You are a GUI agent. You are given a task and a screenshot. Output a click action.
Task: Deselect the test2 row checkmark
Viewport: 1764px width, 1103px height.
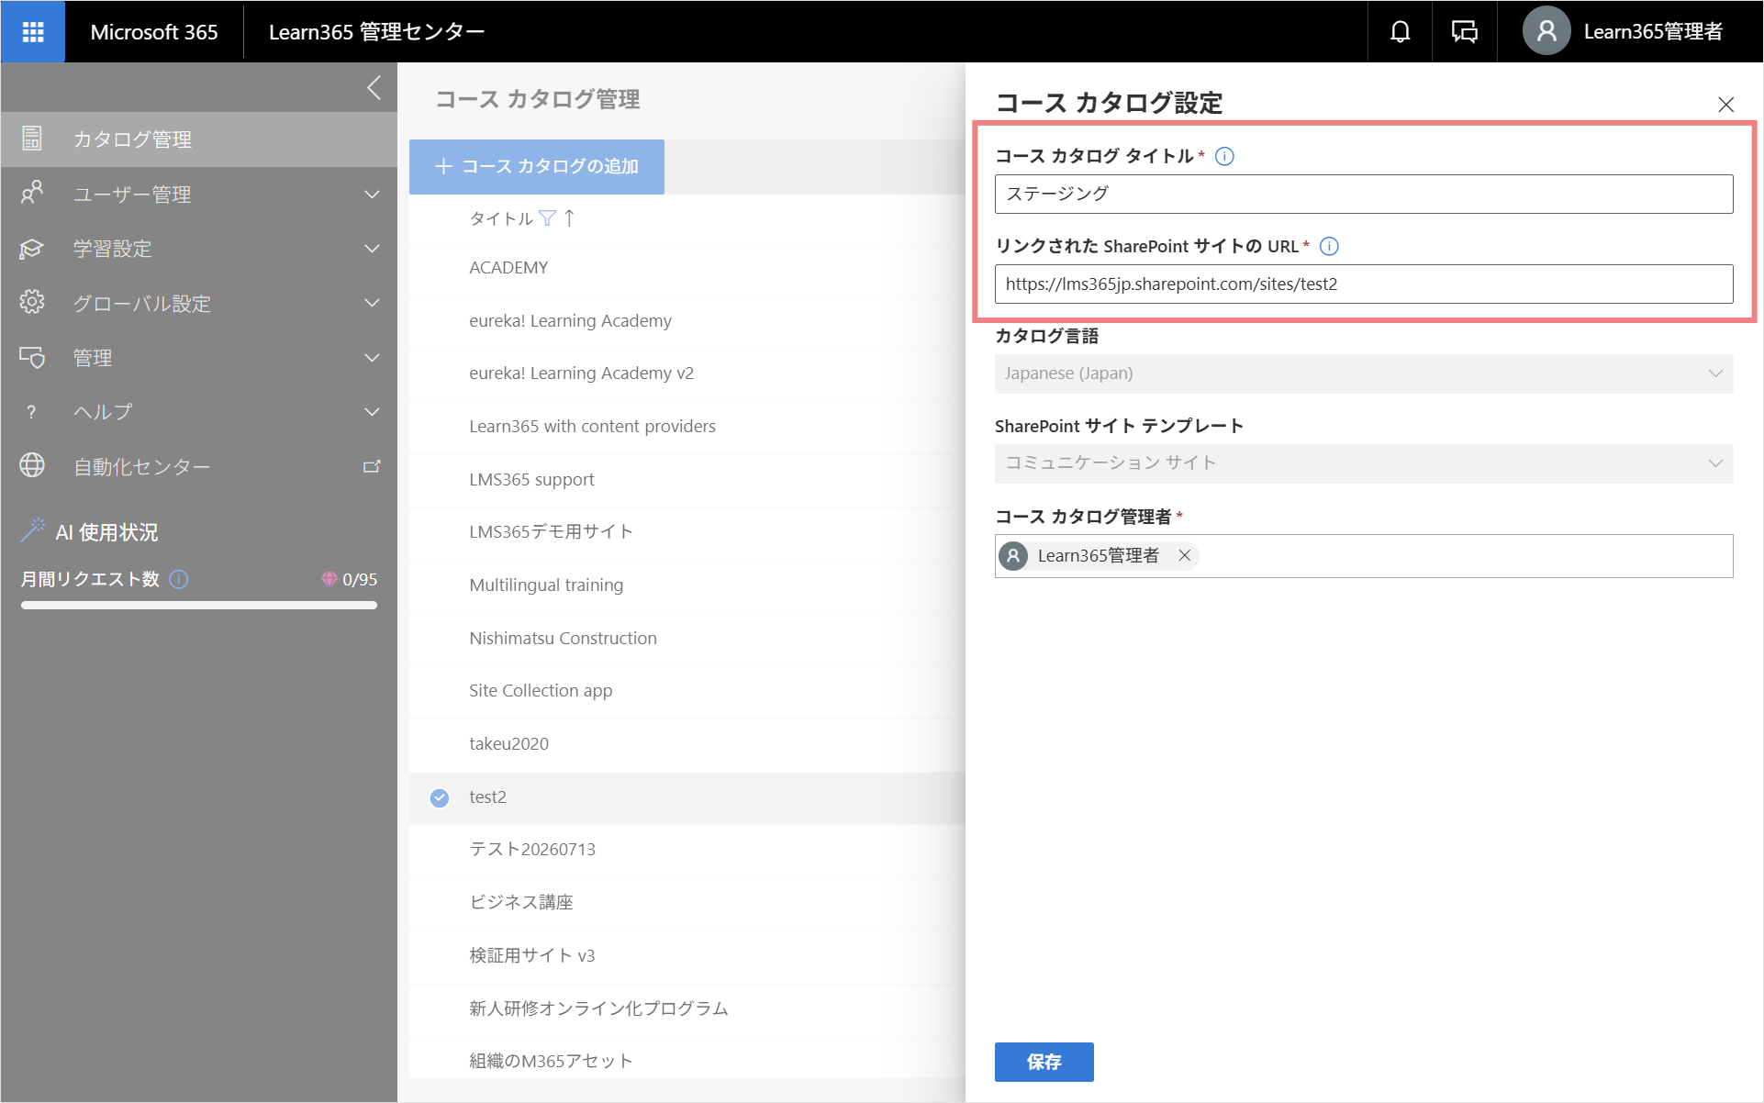click(440, 797)
